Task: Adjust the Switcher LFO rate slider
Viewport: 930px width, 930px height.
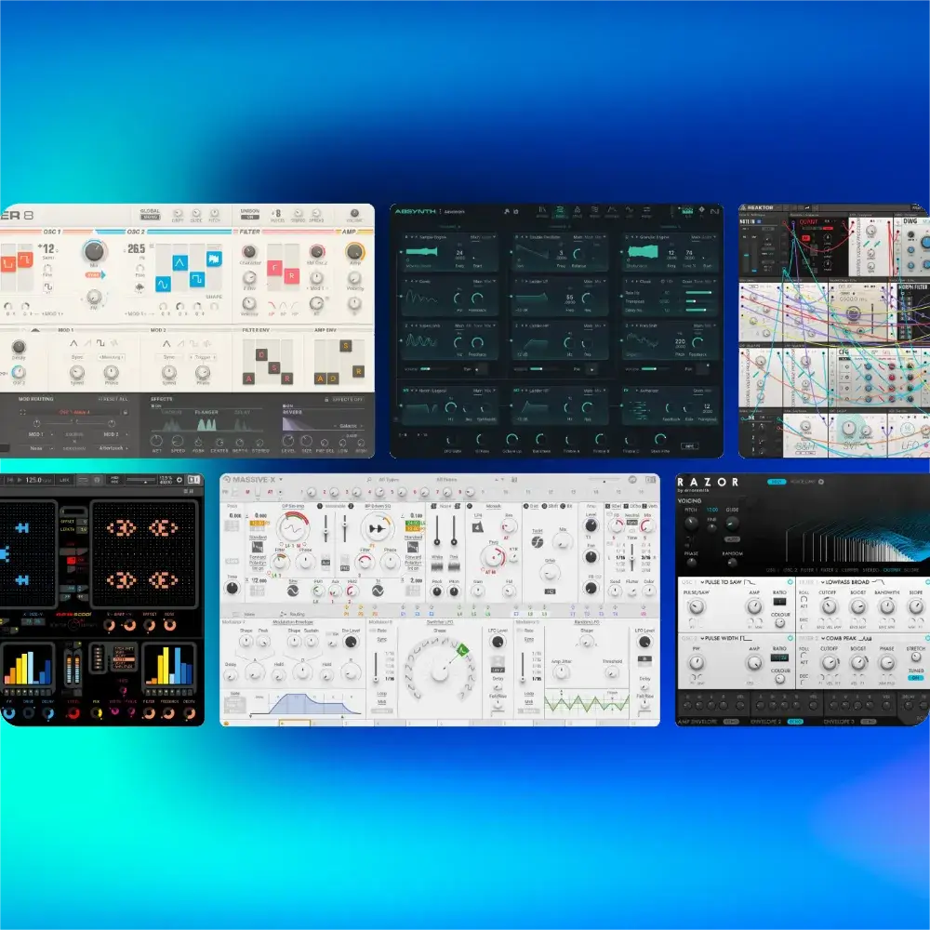Action: 376,667
